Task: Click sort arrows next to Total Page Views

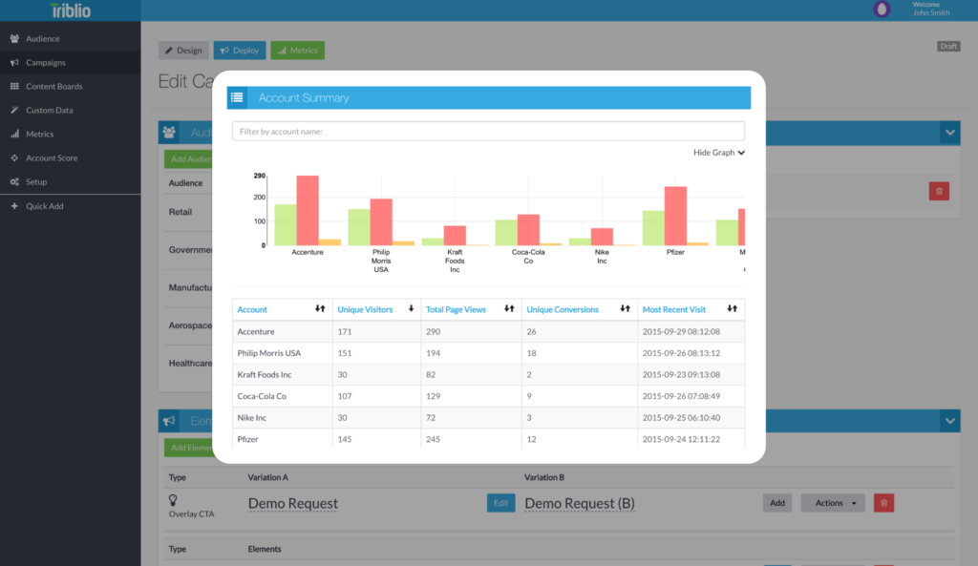Action: tap(509, 308)
